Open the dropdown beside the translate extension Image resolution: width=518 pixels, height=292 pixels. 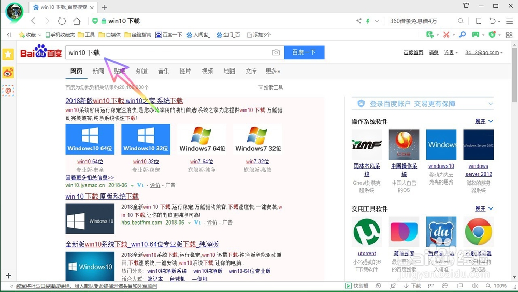[x=437, y=35]
